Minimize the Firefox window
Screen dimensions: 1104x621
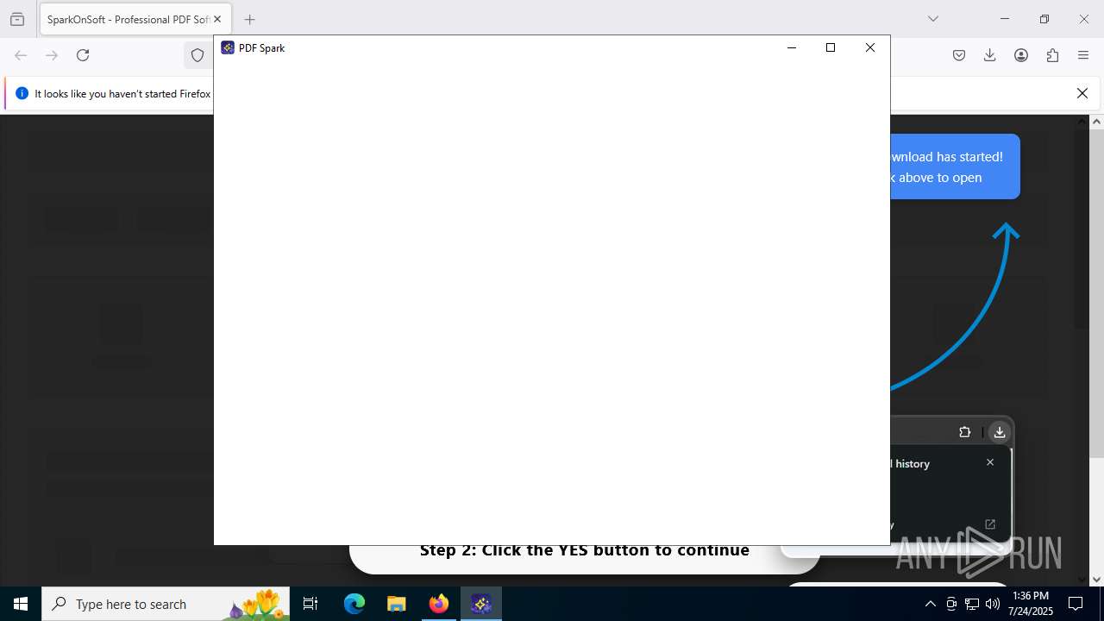click(1005, 19)
